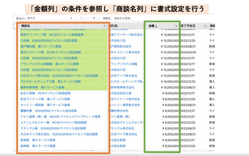Click the 取引先 column header
Viewport: 249px width, 156px height.
pos(113,26)
